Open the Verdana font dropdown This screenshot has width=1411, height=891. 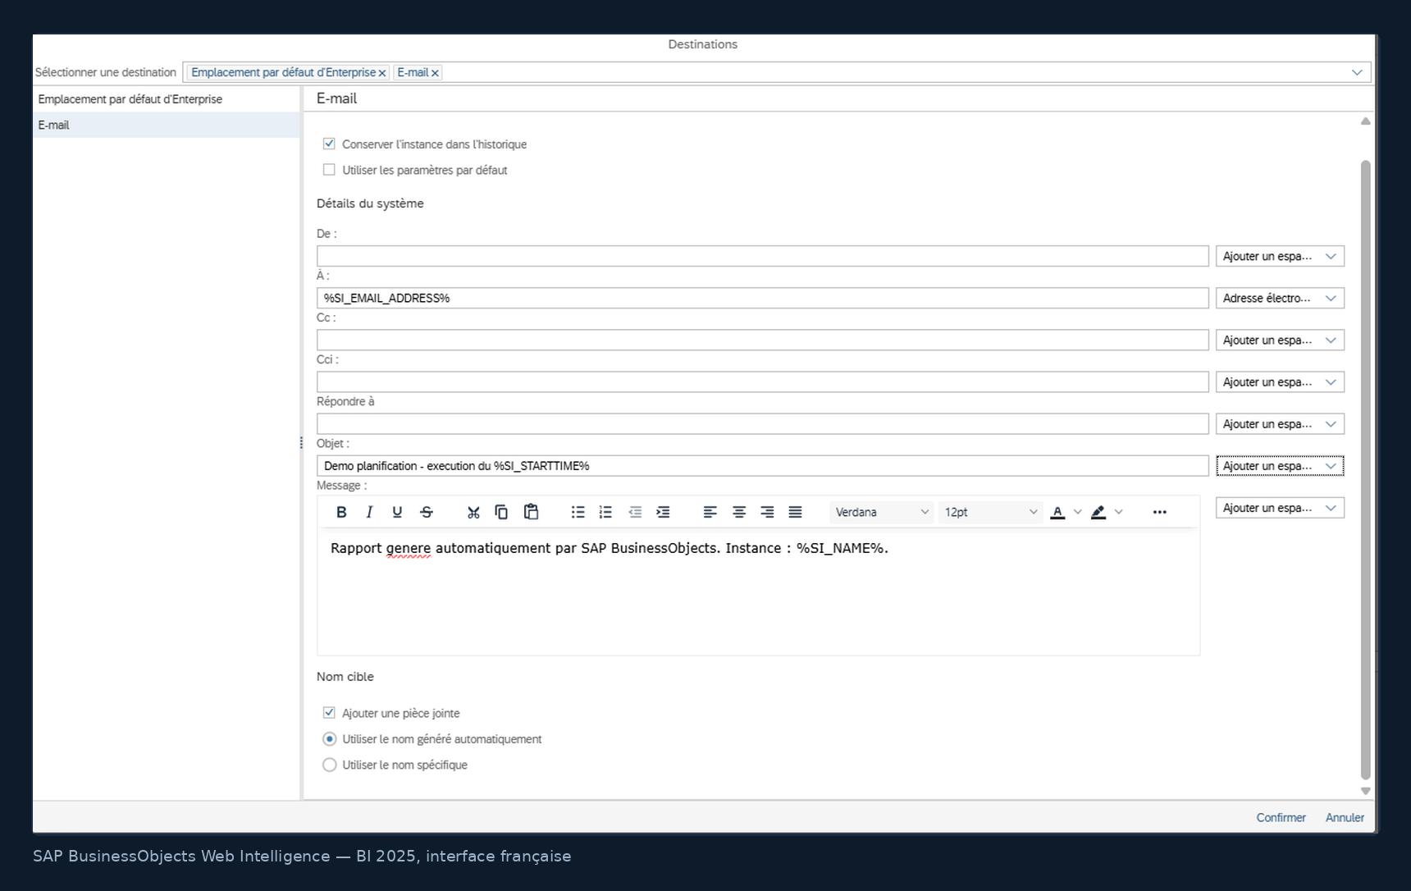point(882,512)
